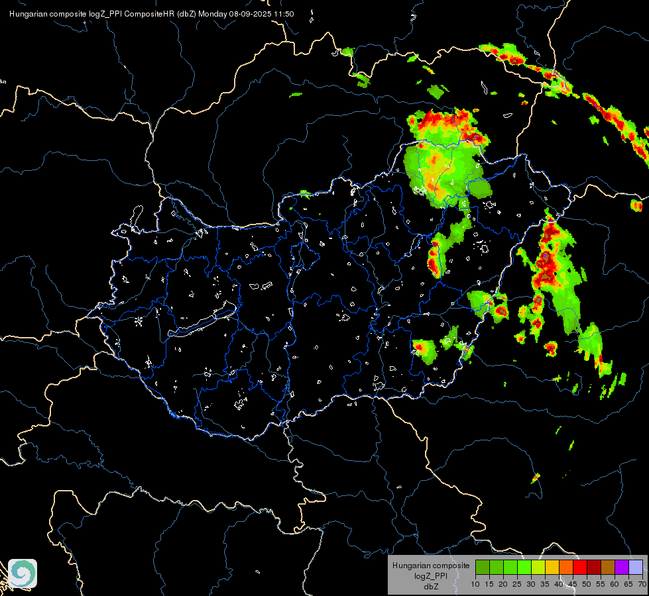Click the legend label "logZ_PPI"
Image resolution: width=649 pixels, height=596 pixels.
click(x=431, y=575)
